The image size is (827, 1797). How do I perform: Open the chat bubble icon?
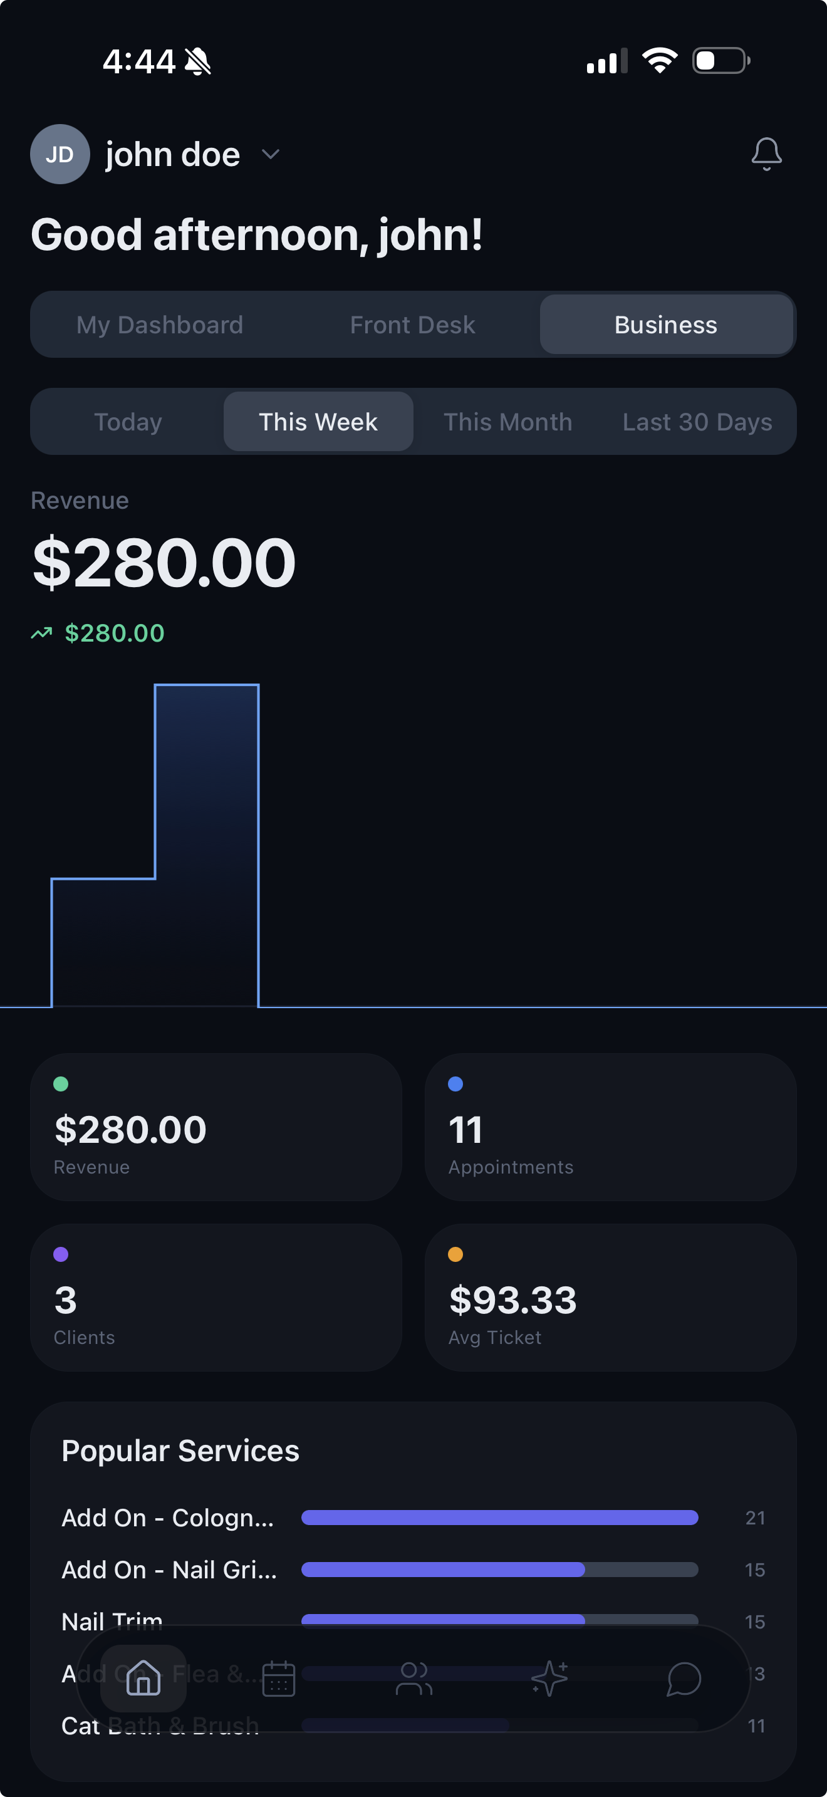click(684, 1678)
